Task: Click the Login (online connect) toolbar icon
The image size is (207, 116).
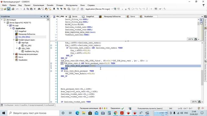Action: tap(115, 9)
